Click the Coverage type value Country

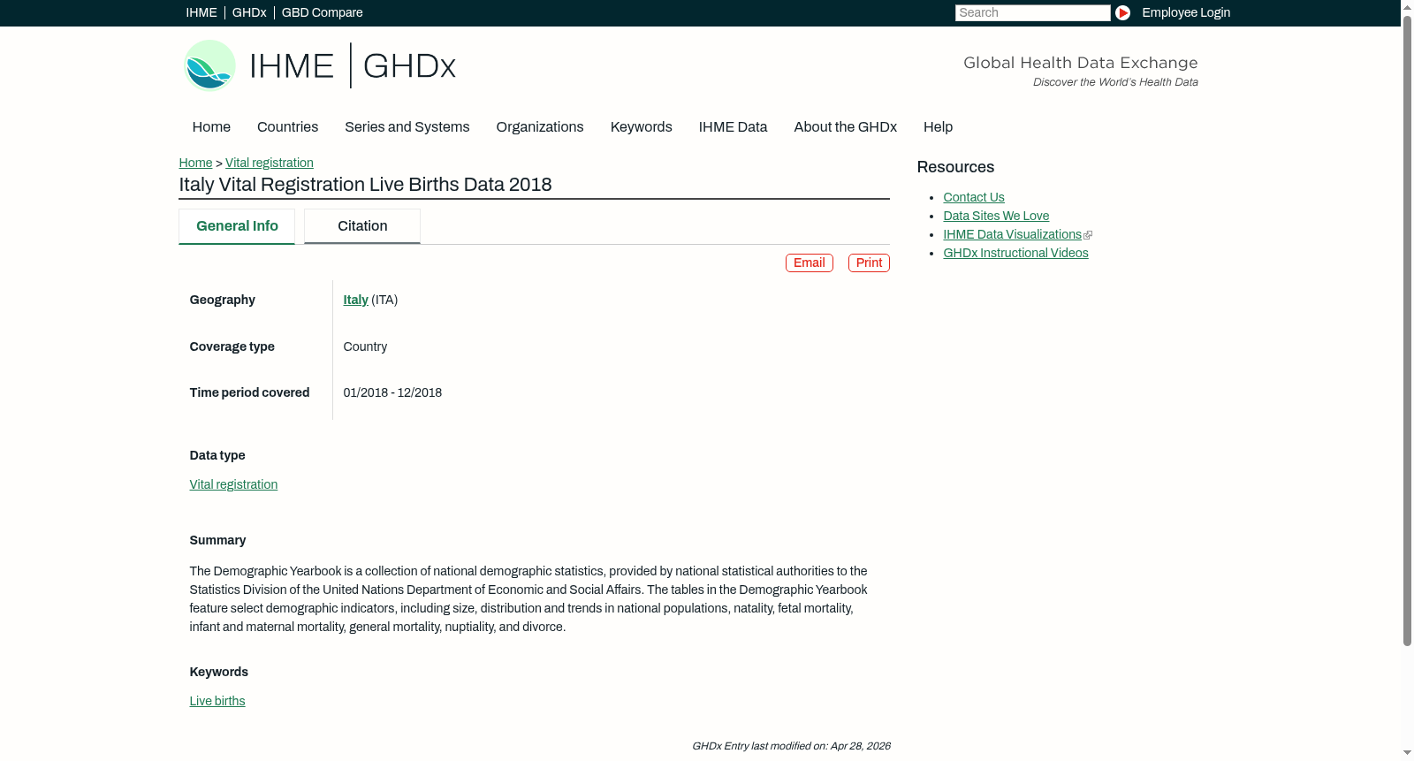[365, 347]
